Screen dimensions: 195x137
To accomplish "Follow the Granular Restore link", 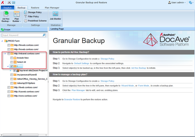I will [72, 99].
